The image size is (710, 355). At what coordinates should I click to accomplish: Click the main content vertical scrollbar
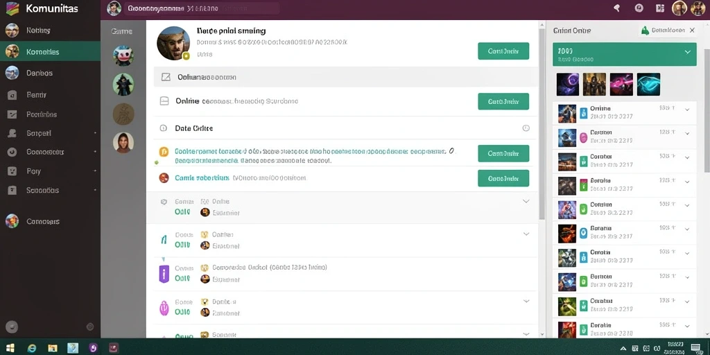pos(542,122)
